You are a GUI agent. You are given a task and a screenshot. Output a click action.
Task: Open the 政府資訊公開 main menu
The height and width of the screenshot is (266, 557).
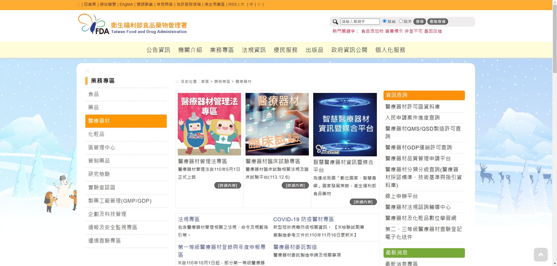(349, 50)
